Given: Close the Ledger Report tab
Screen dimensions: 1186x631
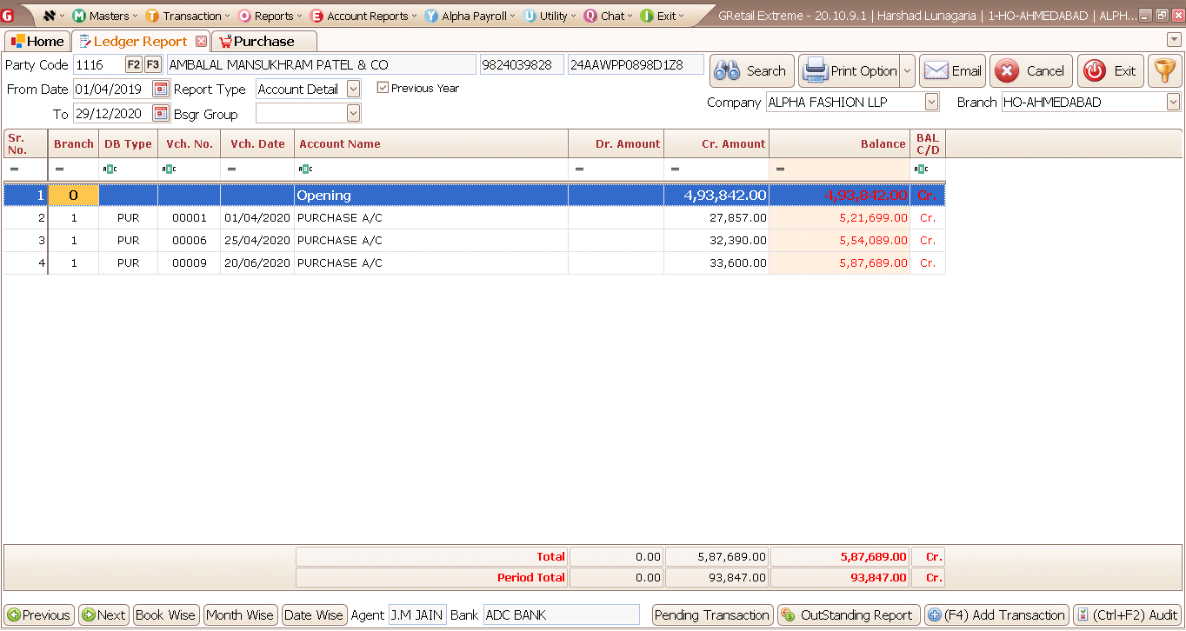Looking at the screenshot, I should point(202,42).
